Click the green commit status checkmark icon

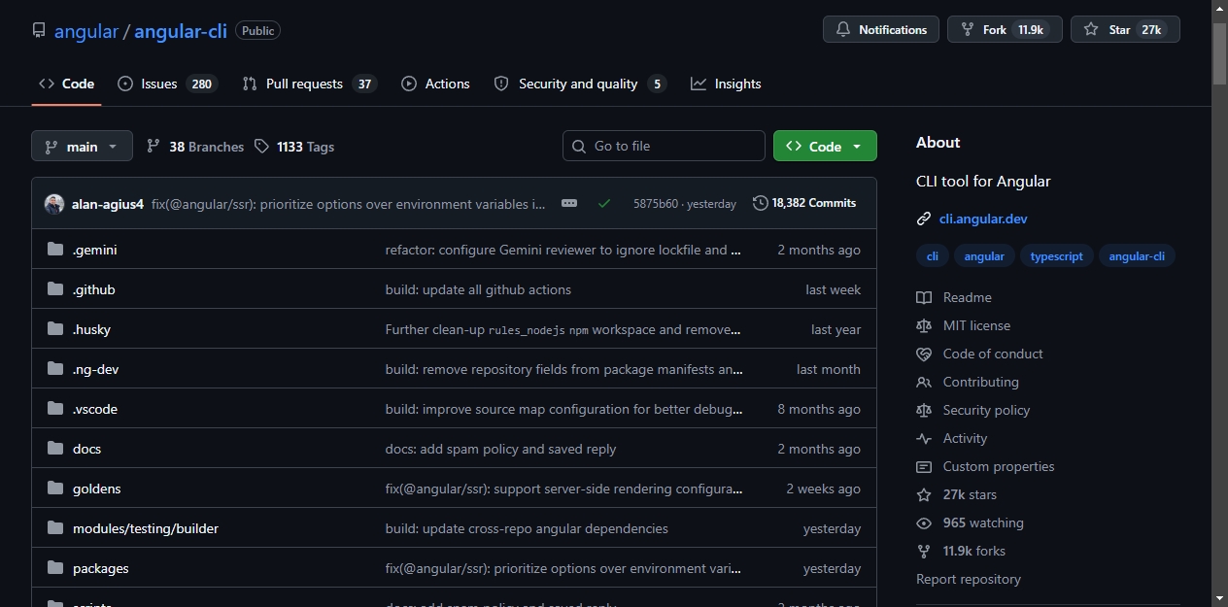[604, 203]
